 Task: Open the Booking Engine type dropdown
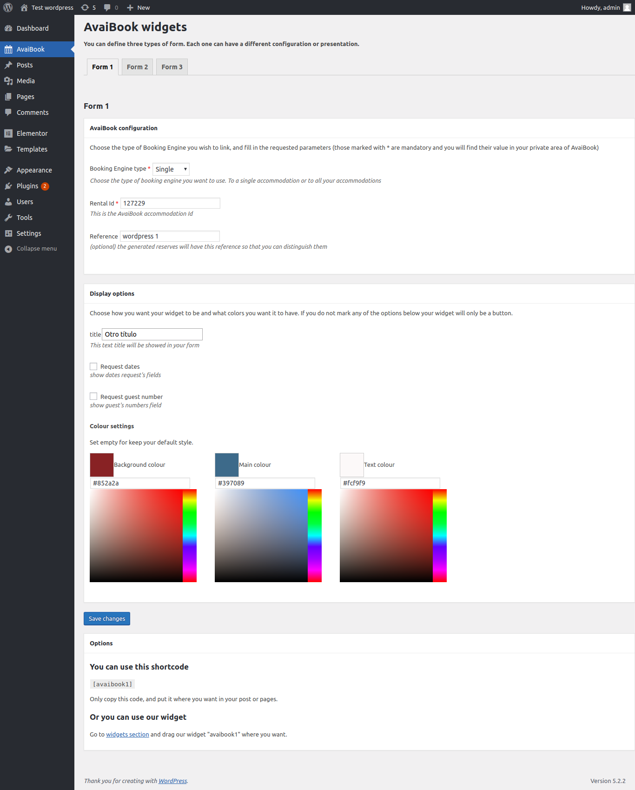tap(171, 169)
